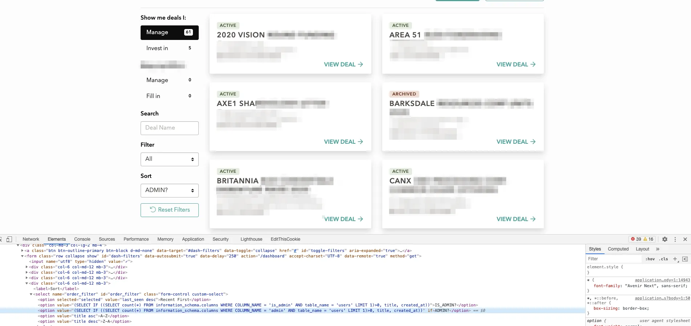Open the Sources tab
The width and height of the screenshot is (691, 326).
pyautogui.click(x=107, y=239)
